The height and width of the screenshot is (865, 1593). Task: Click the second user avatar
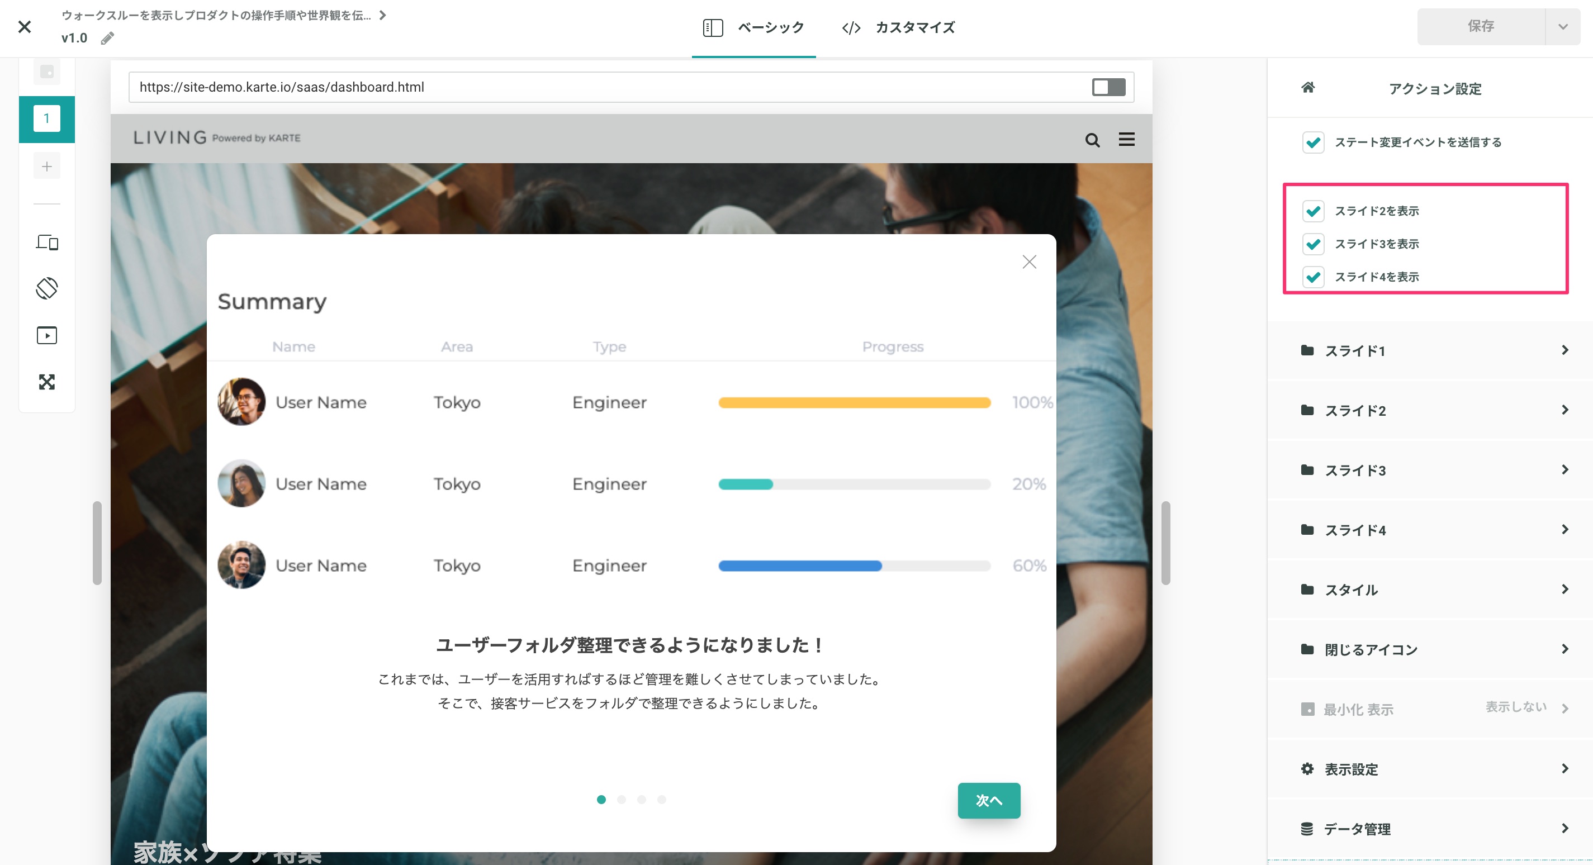[241, 483]
